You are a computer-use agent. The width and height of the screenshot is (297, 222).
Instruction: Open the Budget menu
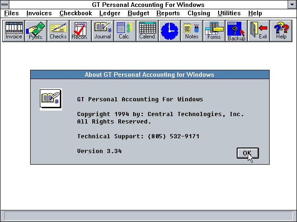(138, 13)
